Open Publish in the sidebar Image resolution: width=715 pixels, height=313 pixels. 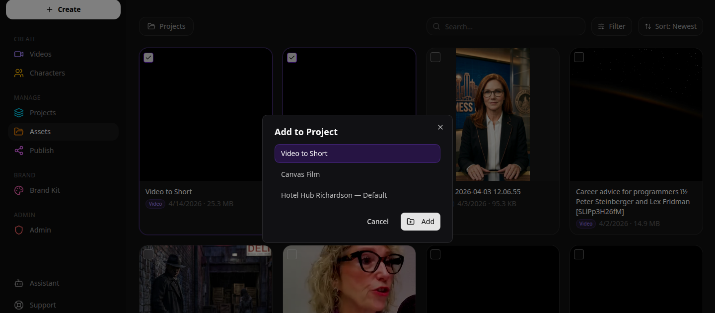tap(63, 151)
